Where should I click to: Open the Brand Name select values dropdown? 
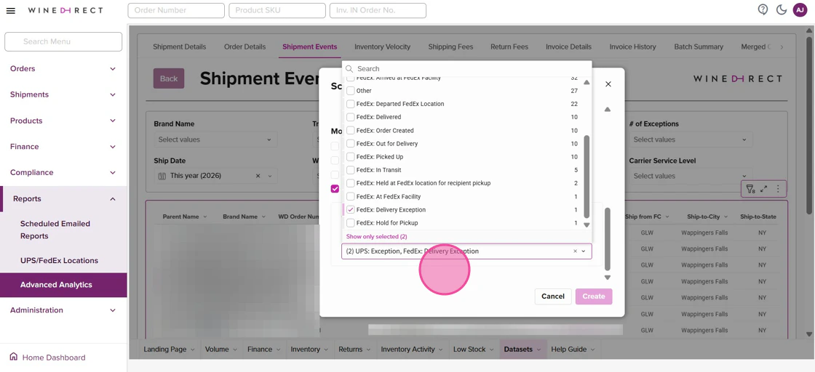215,139
